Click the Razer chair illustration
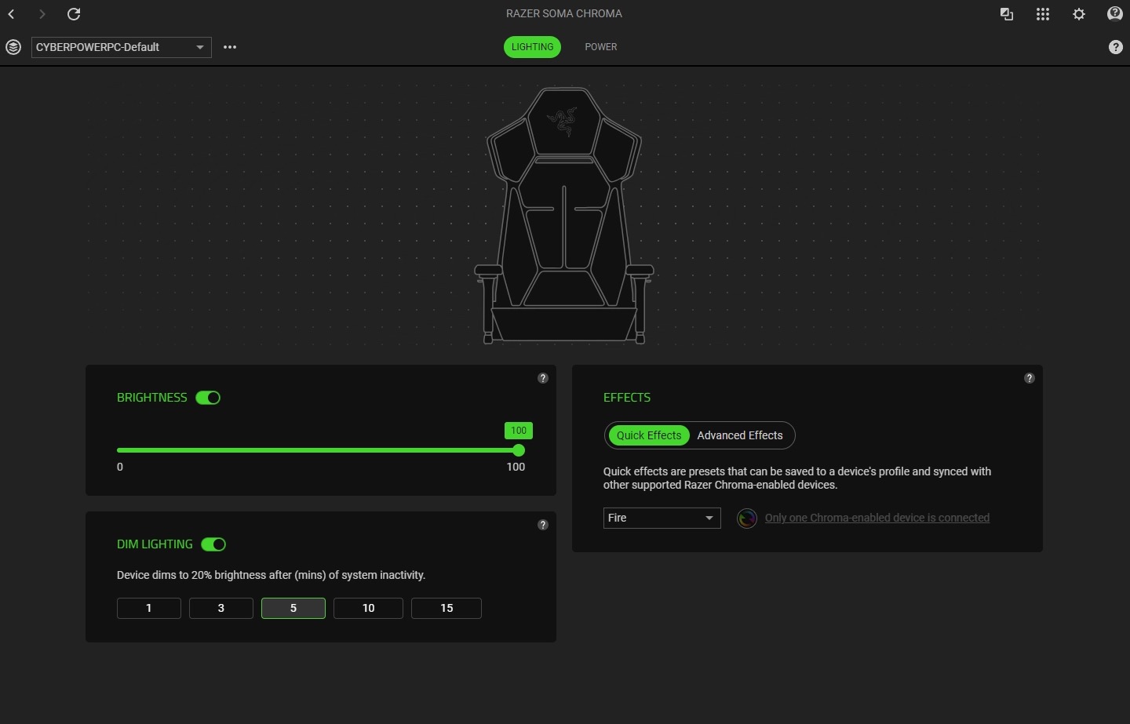 pyautogui.click(x=564, y=216)
